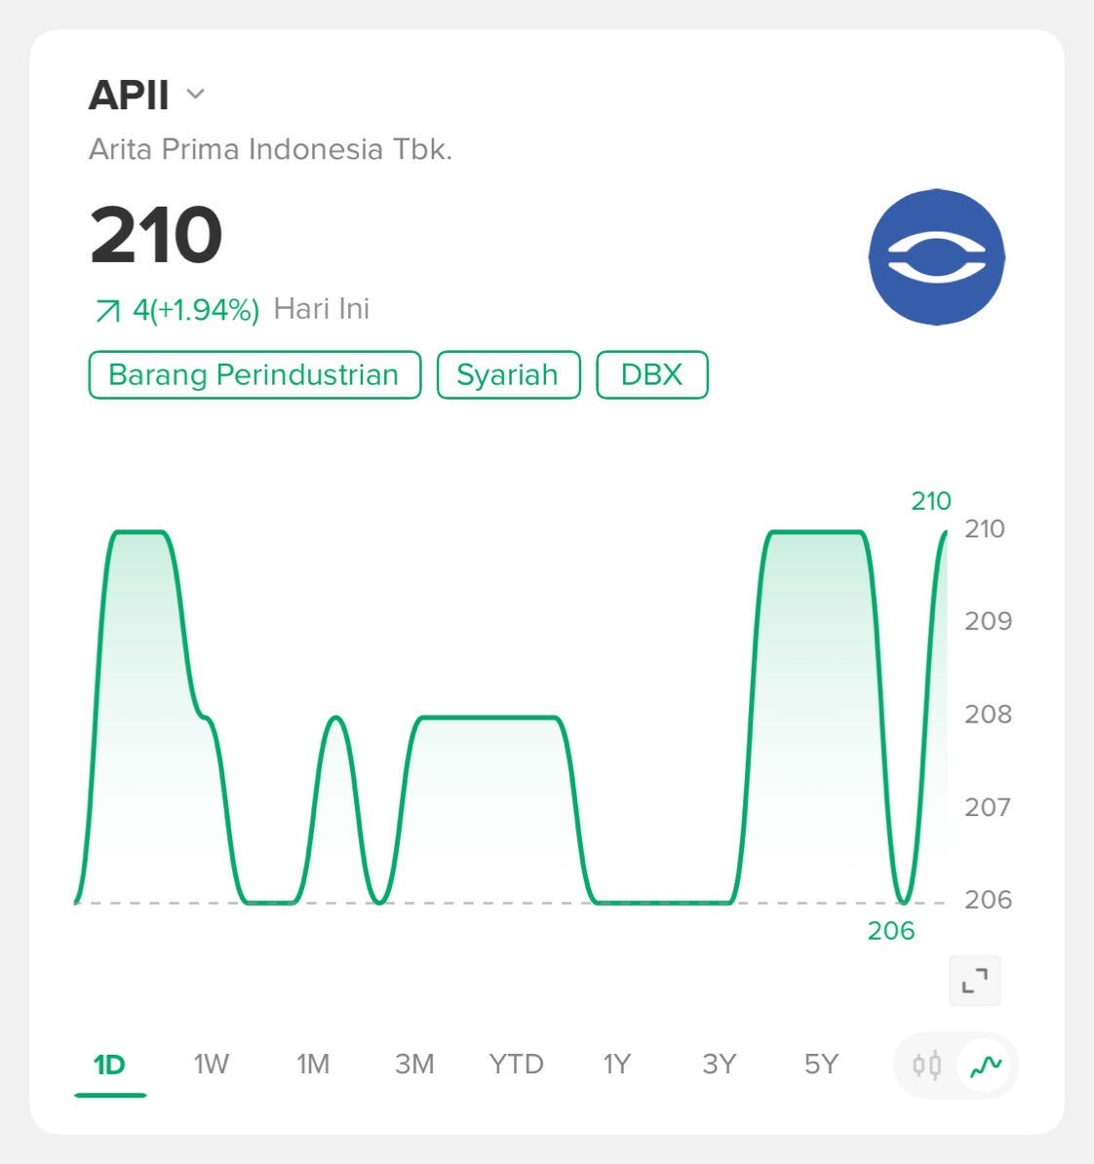Screen dimensions: 1094x1164
Task: Click the Syariah tag
Action: click(508, 375)
